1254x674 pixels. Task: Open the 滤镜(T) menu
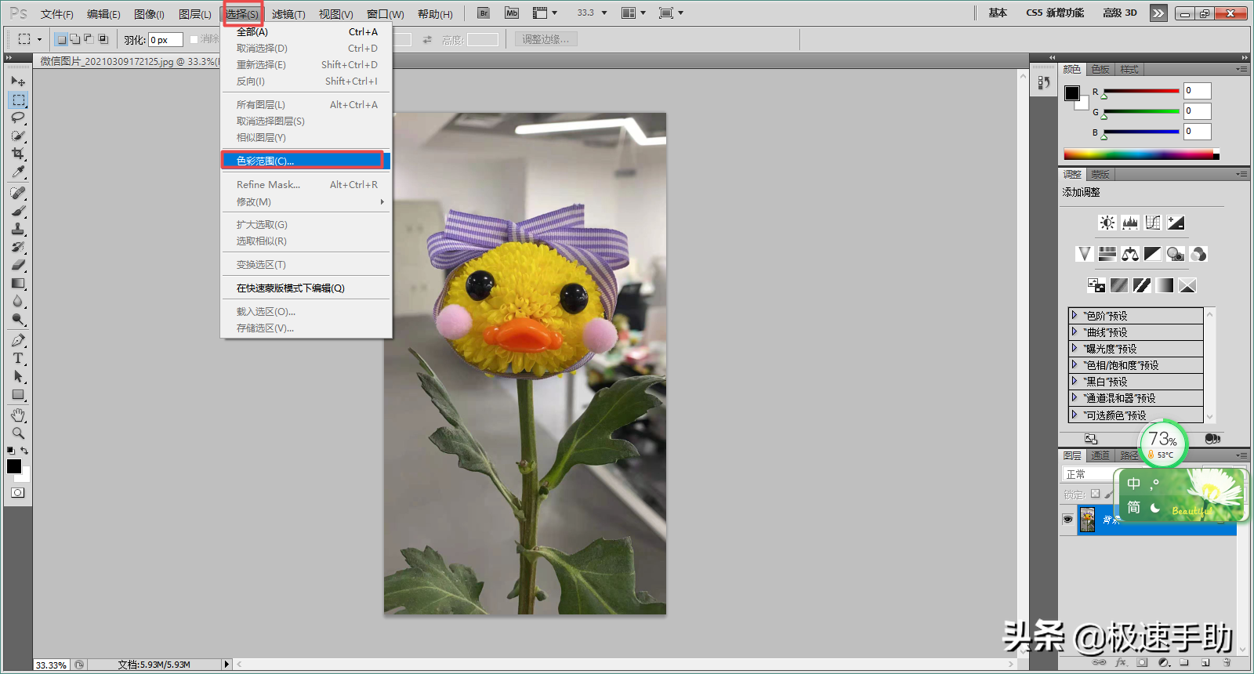[x=288, y=14]
